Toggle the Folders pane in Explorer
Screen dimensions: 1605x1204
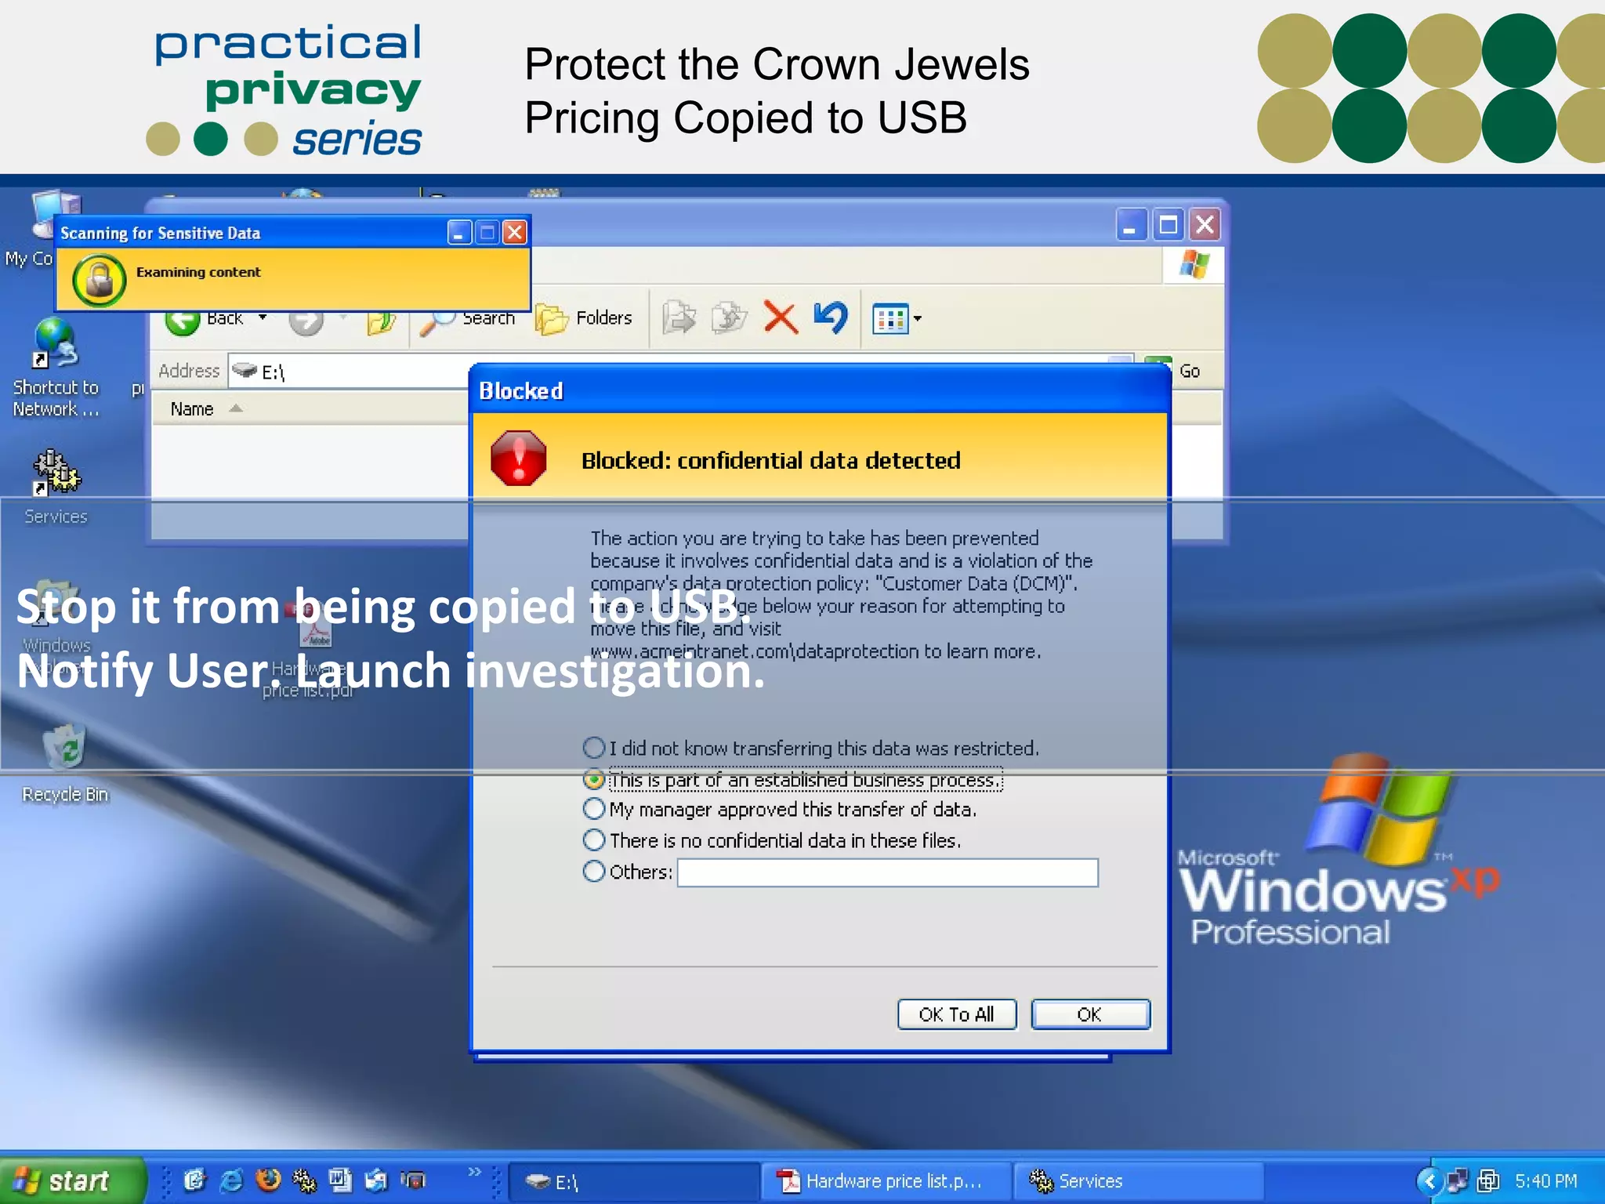pyautogui.click(x=584, y=318)
